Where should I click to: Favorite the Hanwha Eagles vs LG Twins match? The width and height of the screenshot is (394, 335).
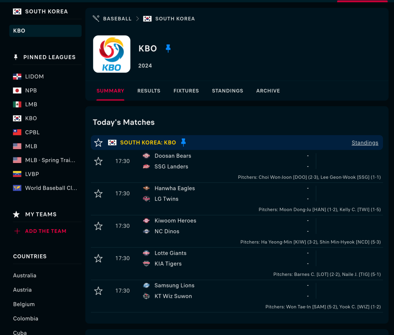click(x=98, y=193)
